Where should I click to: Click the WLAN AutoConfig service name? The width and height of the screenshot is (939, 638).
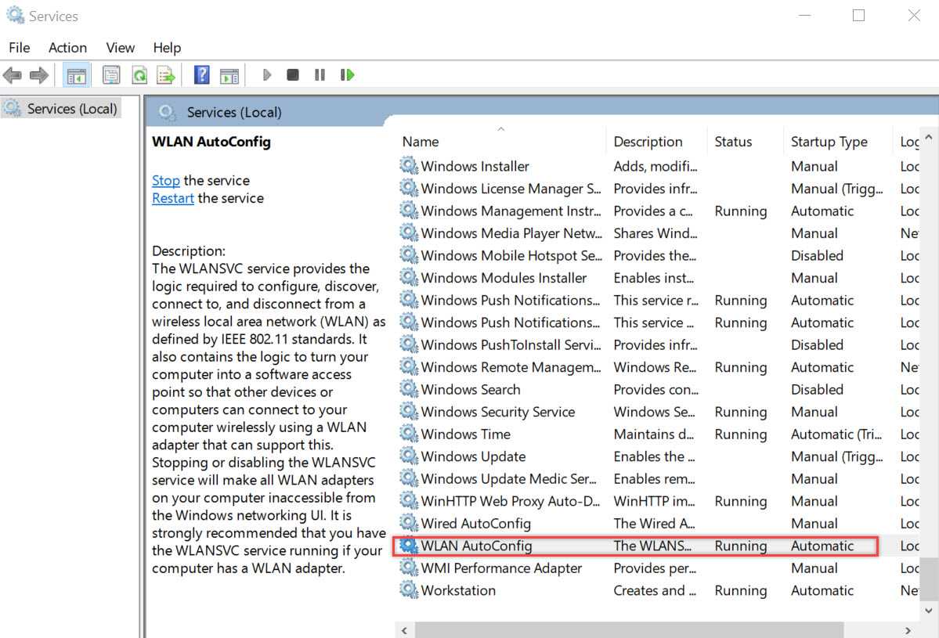[476, 546]
